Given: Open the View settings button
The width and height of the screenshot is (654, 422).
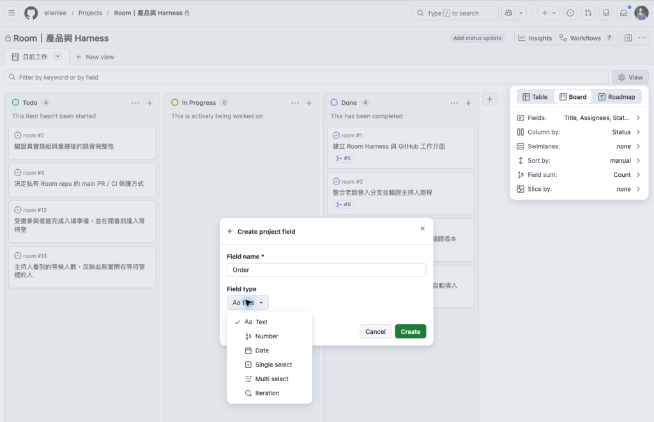Looking at the screenshot, I should (x=630, y=77).
